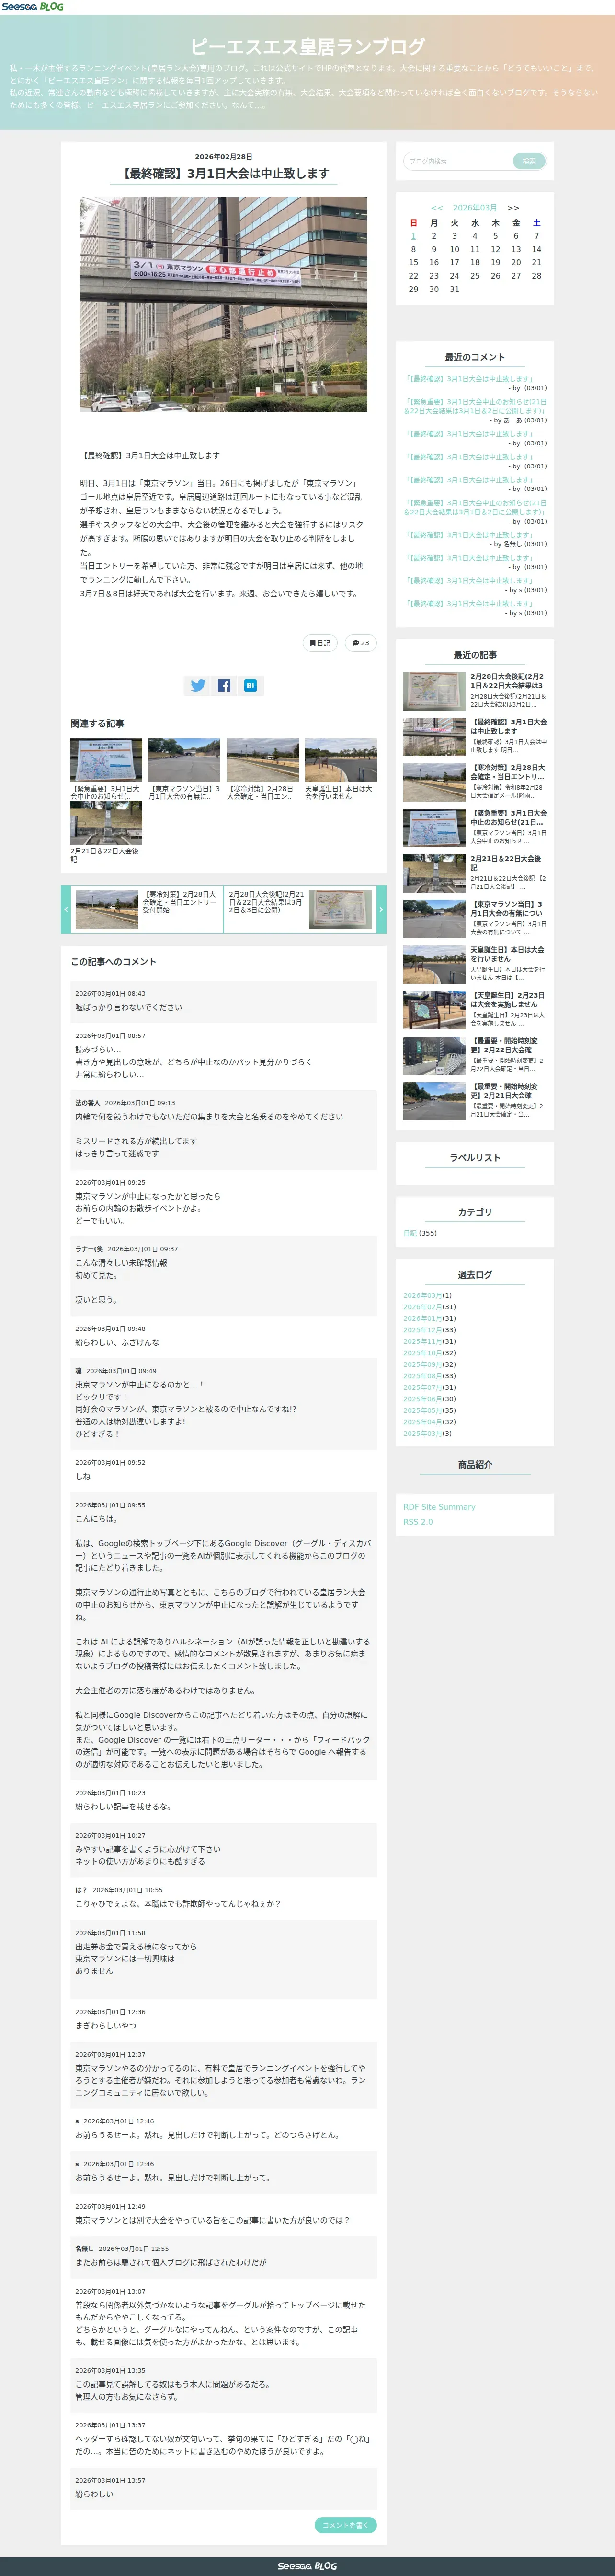This screenshot has width=615, height=2576.
Task: Go to next month in calendar
Action: (x=513, y=208)
